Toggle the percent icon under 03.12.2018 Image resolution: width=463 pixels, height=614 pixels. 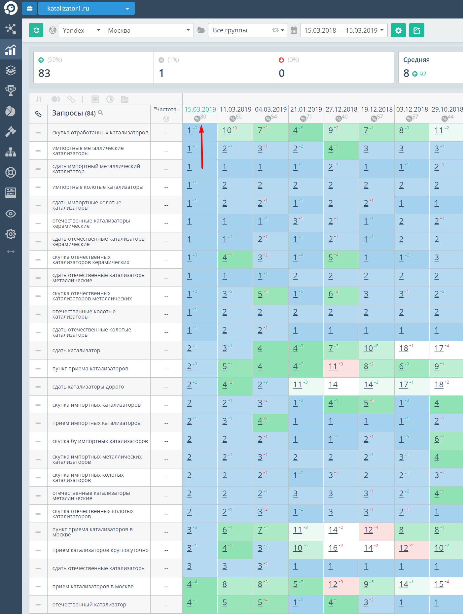point(409,119)
